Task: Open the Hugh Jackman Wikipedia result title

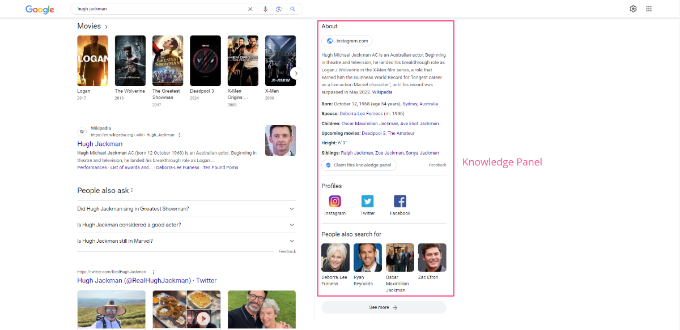Action: click(100, 144)
